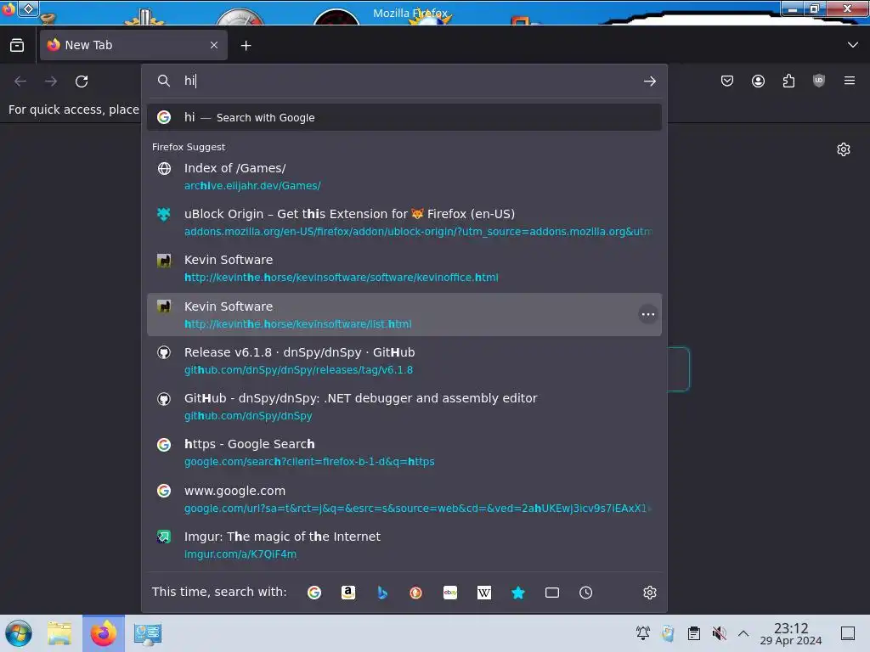
Task: Click the address bar text field
Action: coord(410,81)
